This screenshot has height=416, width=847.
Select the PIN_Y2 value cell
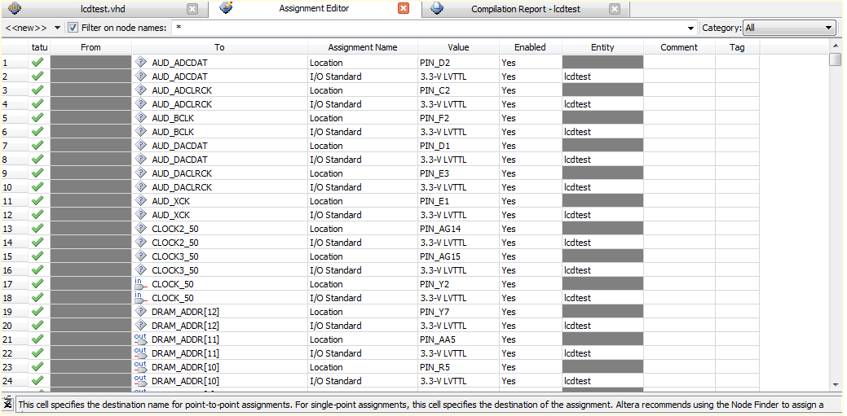pyautogui.click(x=458, y=284)
